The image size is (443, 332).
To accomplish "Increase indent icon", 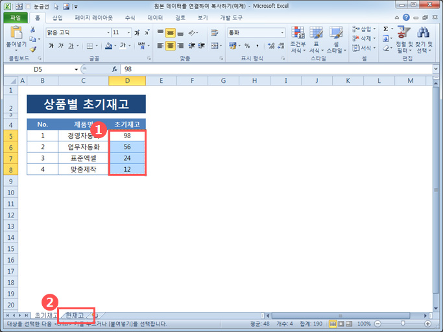I will [202, 45].
